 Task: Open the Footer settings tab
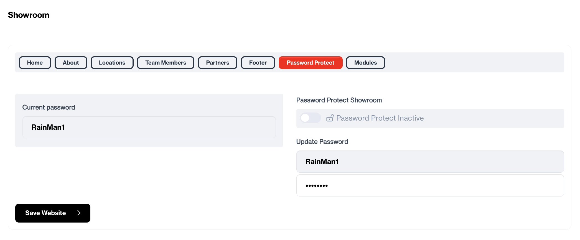(258, 63)
